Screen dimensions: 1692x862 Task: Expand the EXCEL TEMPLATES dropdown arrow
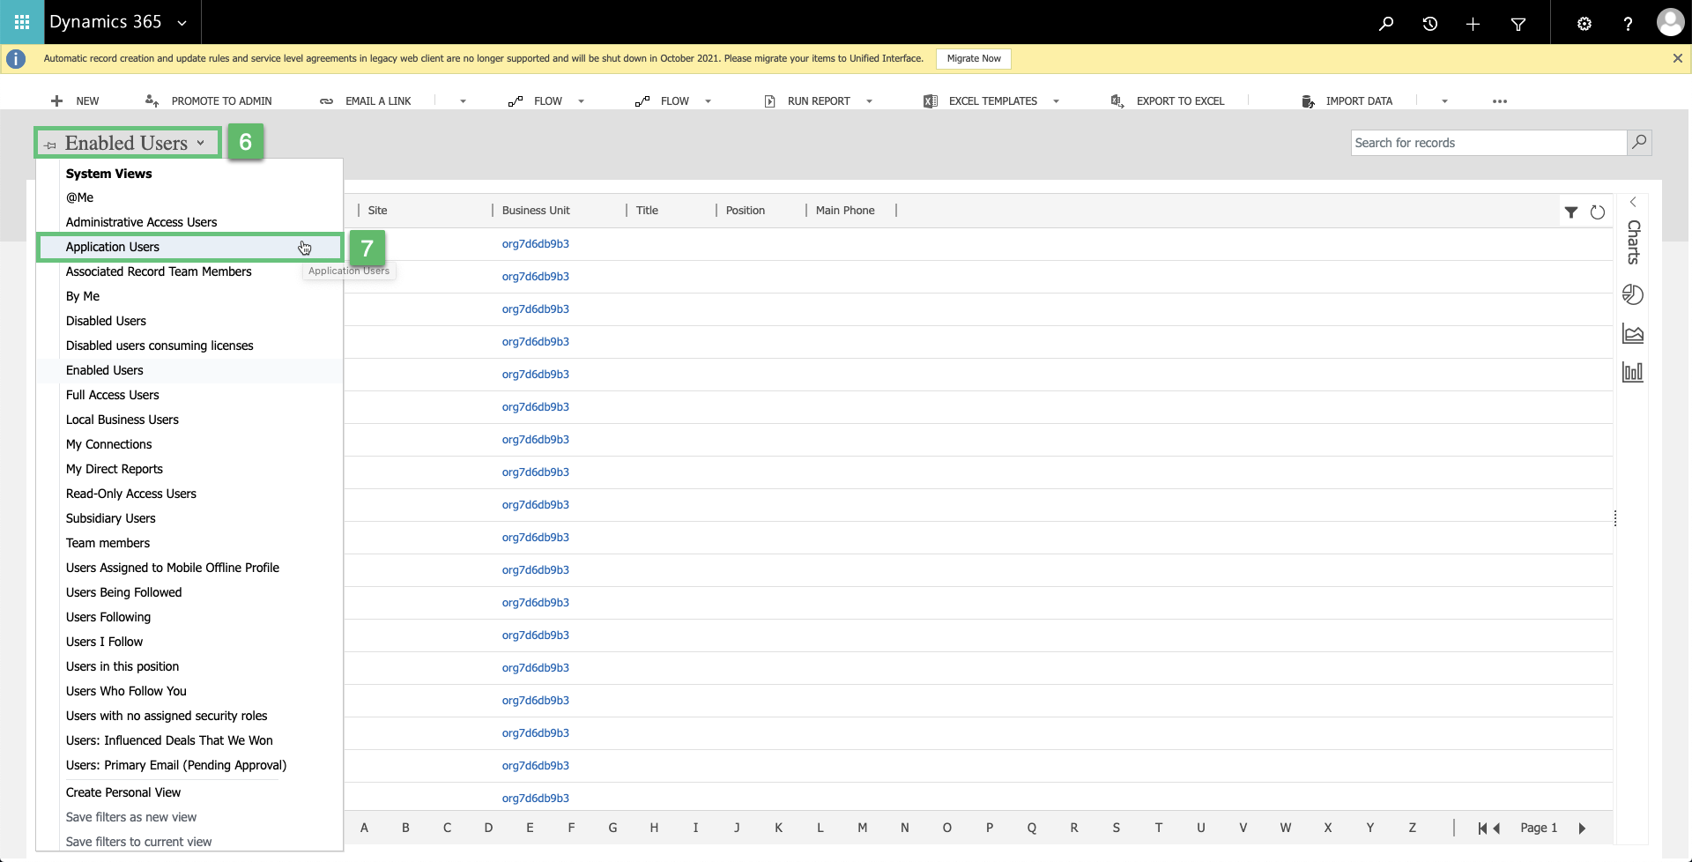(x=1056, y=100)
